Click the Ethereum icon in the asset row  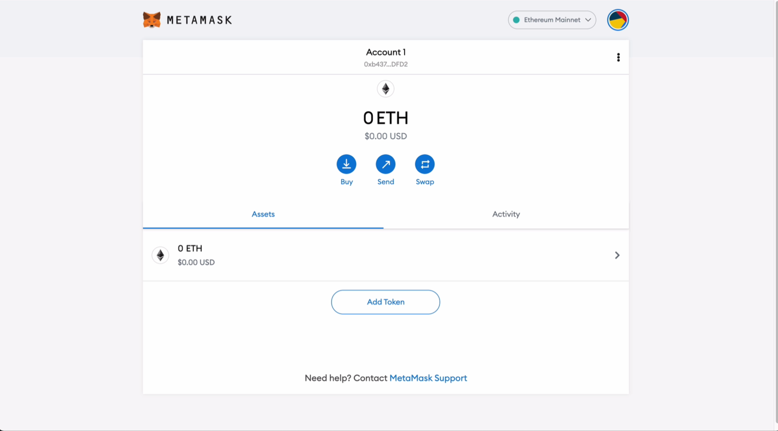(160, 255)
